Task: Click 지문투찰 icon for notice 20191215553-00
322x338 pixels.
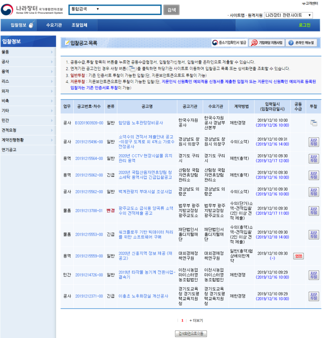Action: coord(314,234)
